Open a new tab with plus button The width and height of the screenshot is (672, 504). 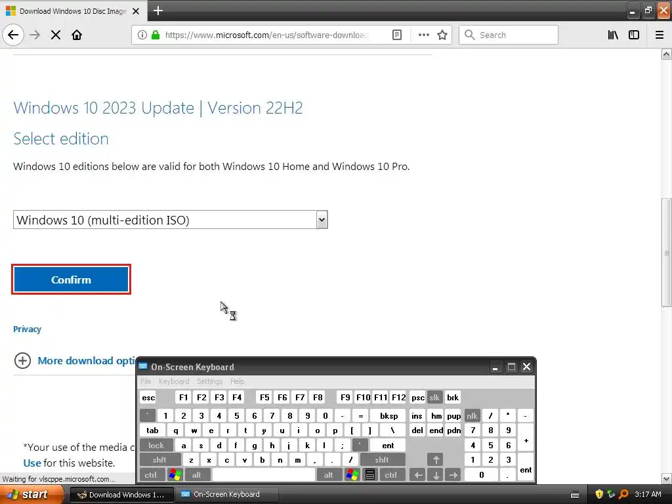click(158, 10)
